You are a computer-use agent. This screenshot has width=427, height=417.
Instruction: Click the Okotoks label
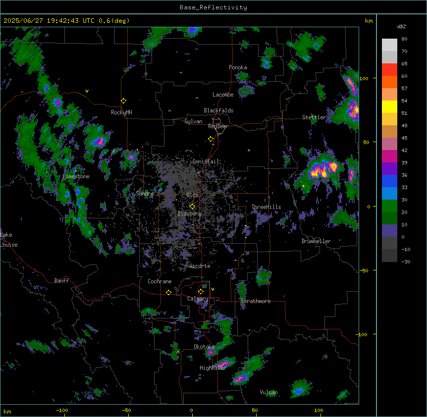coord(204,347)
